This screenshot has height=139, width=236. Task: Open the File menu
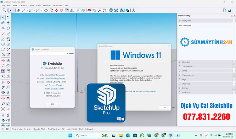click(x=3, y=5)
